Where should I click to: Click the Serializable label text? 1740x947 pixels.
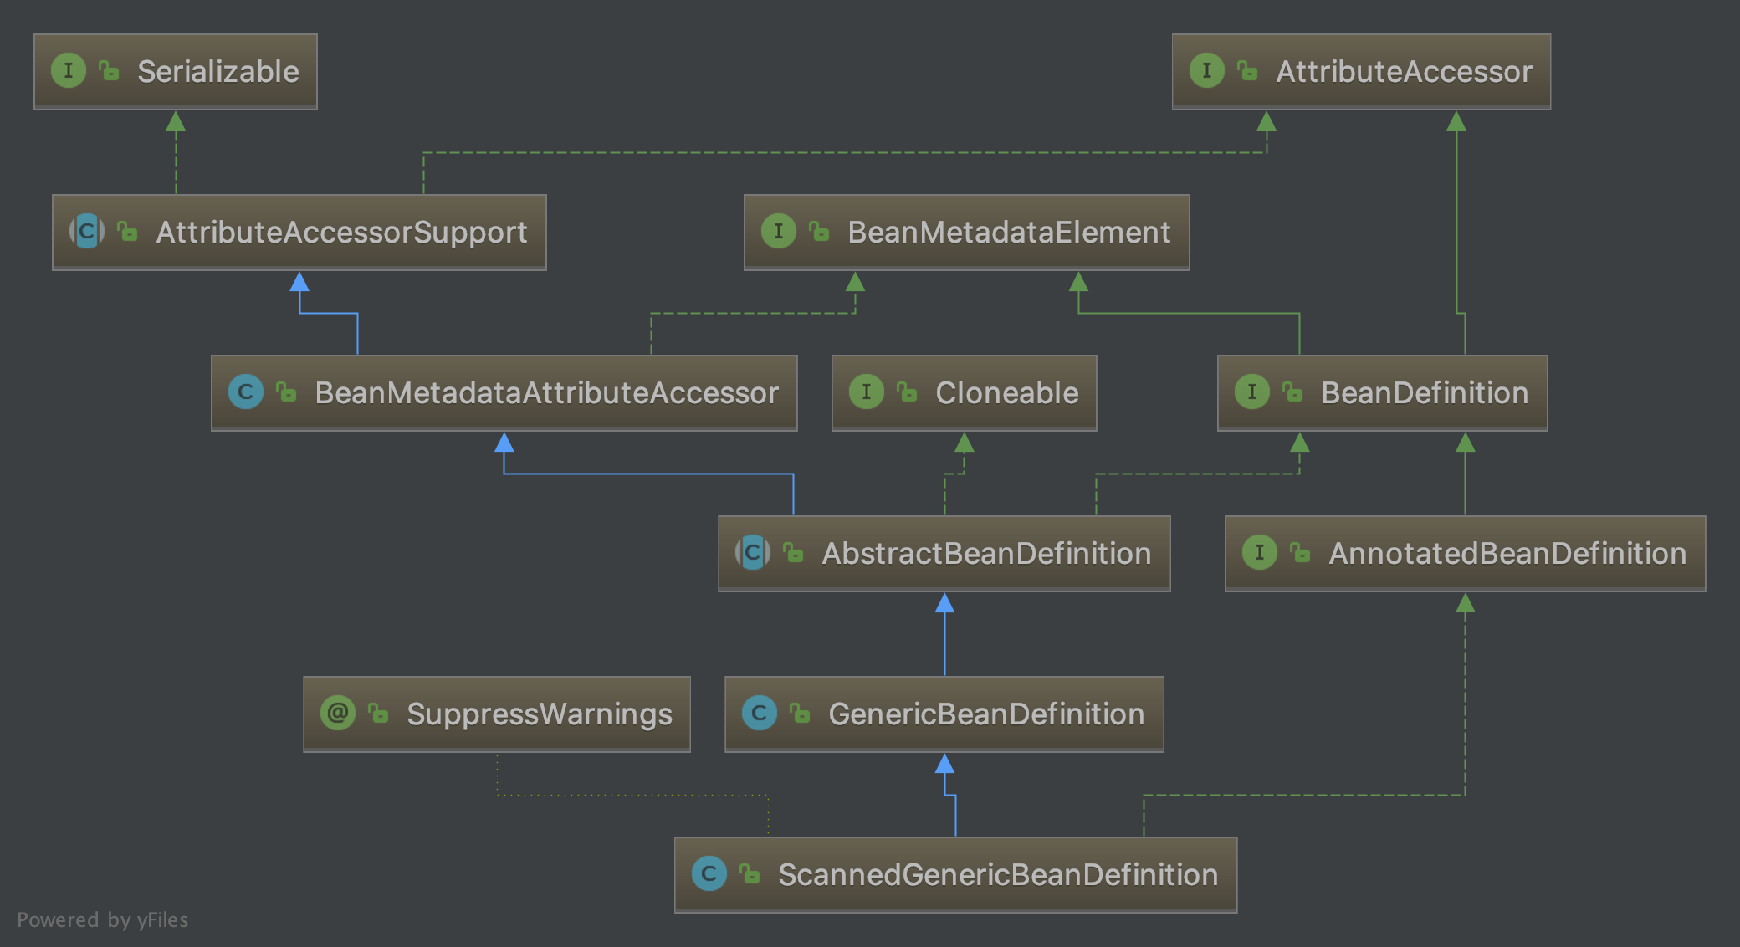click(x=217, y=71)
